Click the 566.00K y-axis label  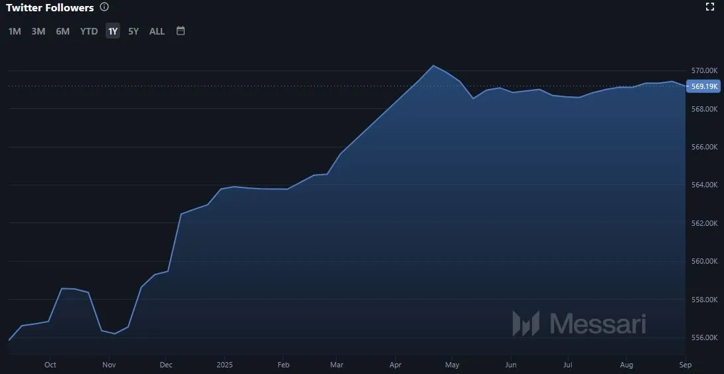point(704,147)
